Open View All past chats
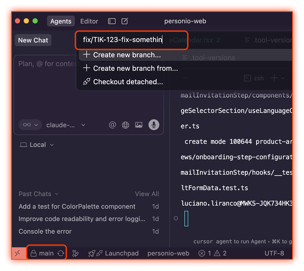 tap(147, 194)
